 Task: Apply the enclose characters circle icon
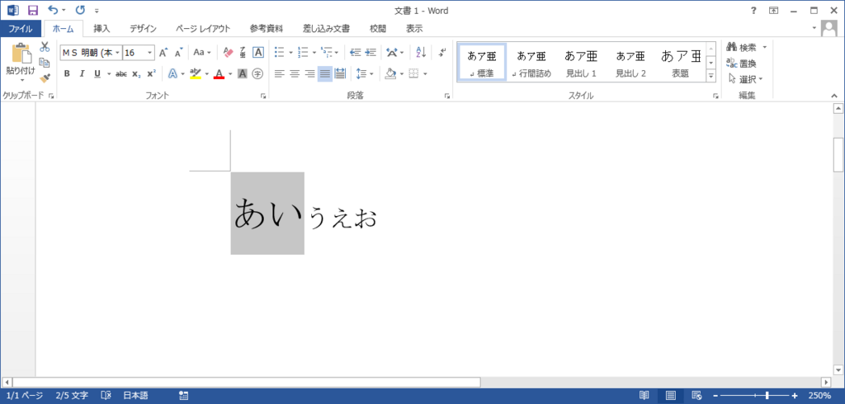258,74
